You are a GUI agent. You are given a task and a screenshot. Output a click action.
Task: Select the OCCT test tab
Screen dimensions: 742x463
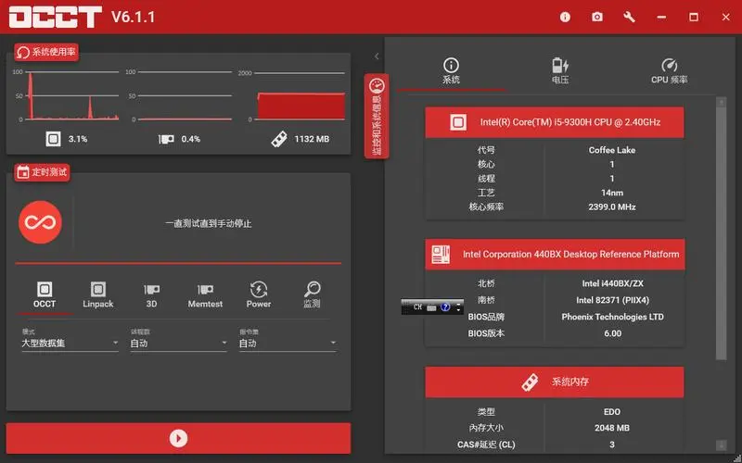pyautogui.click(x=45, y=294)
